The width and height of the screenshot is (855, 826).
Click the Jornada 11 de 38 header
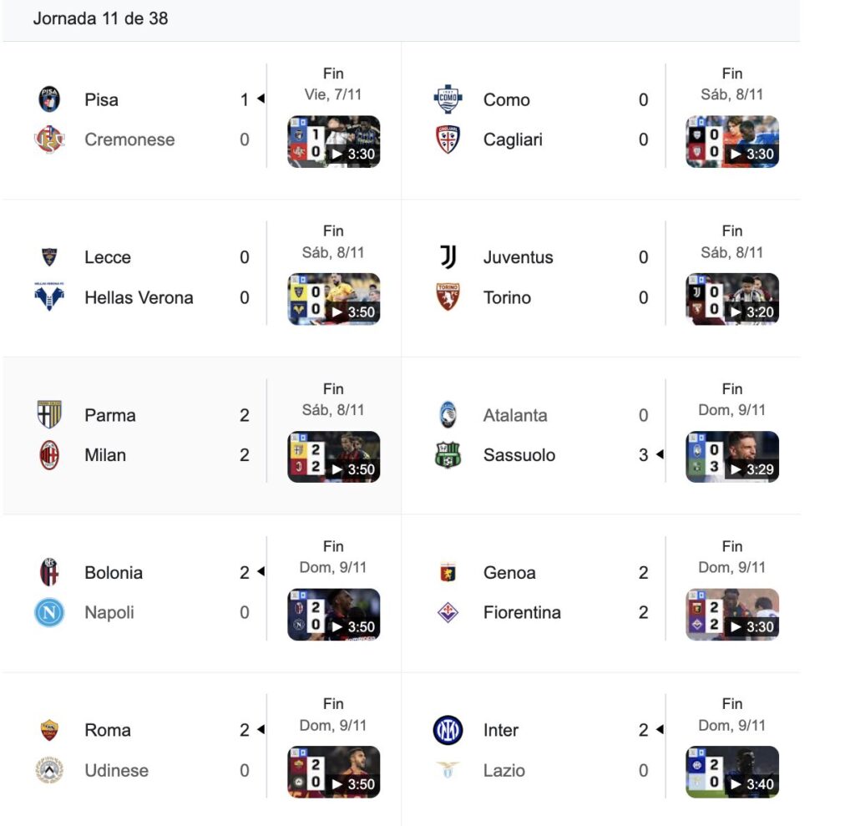click(x=100, y=18)
